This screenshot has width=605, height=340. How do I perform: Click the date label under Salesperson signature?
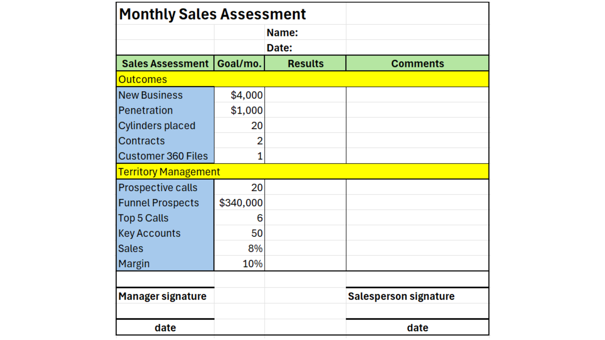tap(418, 328)
